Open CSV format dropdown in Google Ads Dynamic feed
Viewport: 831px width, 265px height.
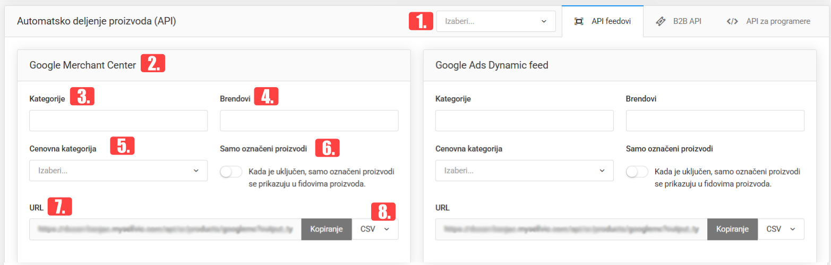[x=781, y=229]
